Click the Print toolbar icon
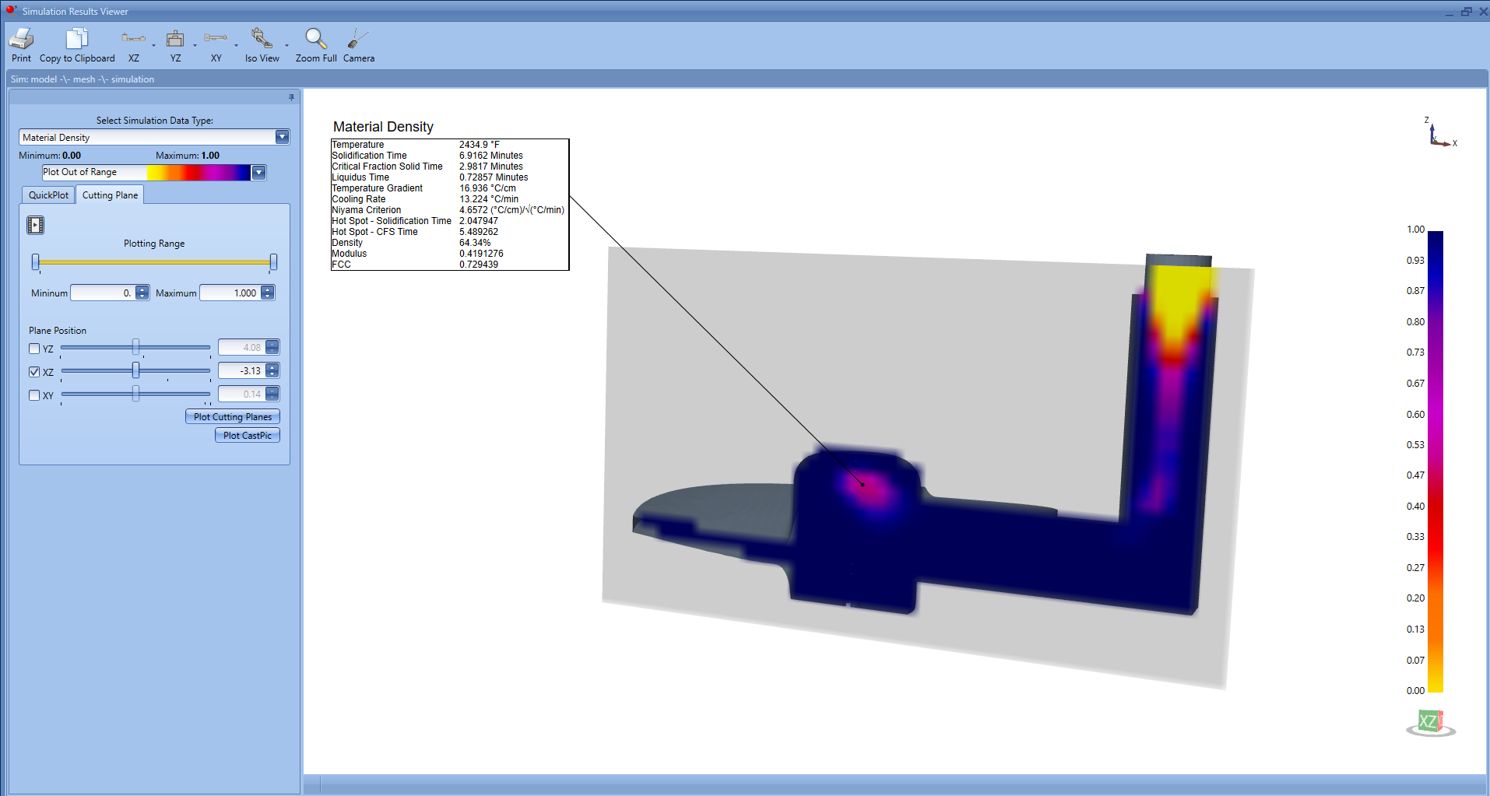 click(21, 38)
